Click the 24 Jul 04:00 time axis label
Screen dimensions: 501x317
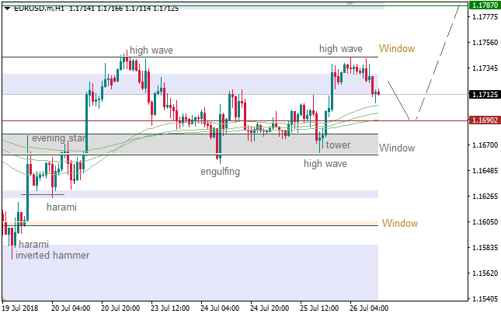(x=219, y=308)
